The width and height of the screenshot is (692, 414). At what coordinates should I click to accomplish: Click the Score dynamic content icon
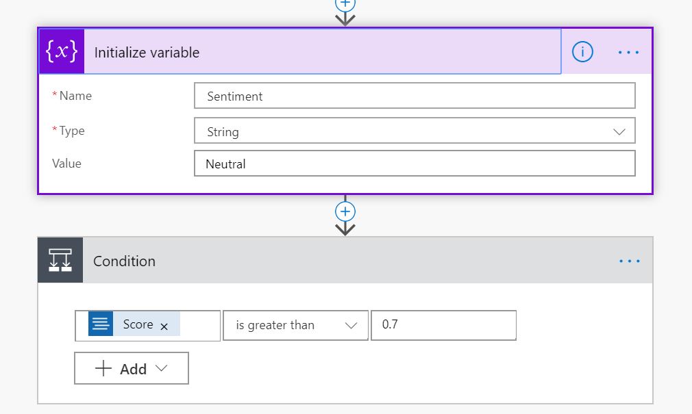tap(101, 324)
